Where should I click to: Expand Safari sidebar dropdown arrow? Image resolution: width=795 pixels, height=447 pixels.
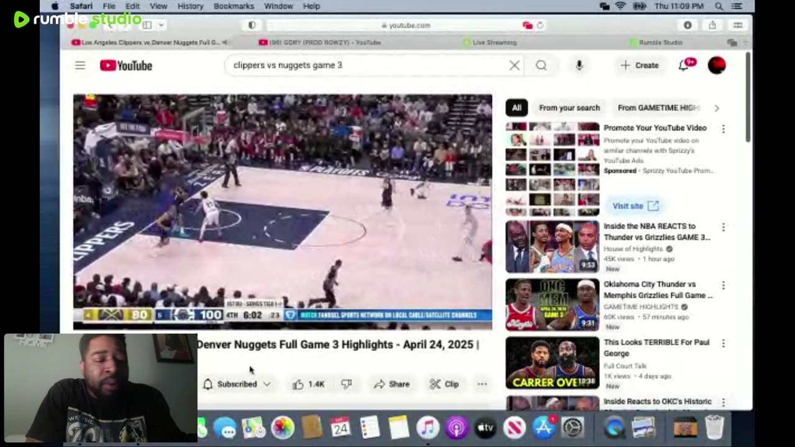click(161, 25)
